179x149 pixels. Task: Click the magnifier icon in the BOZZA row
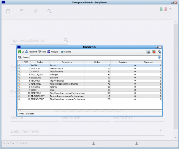[19, 65]
